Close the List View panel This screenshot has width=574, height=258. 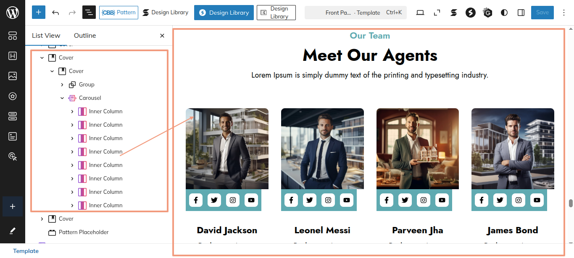click(x=162, y=36)
